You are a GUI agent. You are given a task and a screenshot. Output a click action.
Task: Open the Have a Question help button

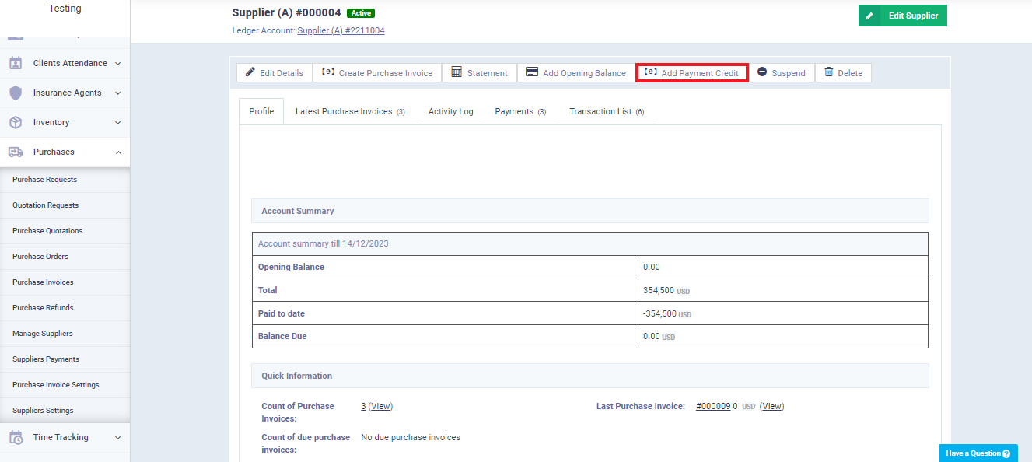[x=978, y=453]
